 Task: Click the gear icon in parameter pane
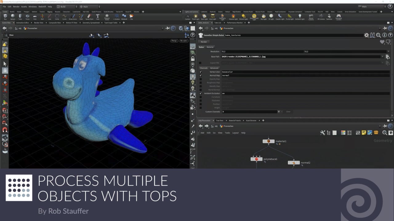[x=366, y=35]
